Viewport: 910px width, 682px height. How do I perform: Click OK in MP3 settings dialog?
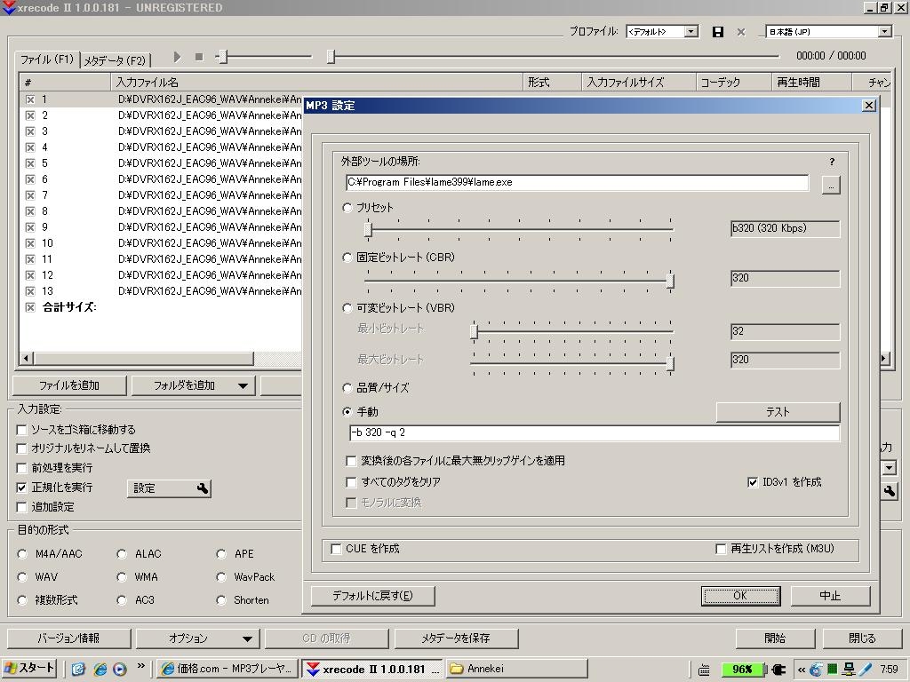click(x=740, y=596)
